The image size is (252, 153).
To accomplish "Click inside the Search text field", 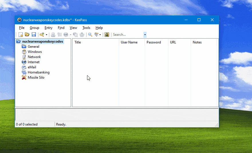I will click(x=127, y=35).
